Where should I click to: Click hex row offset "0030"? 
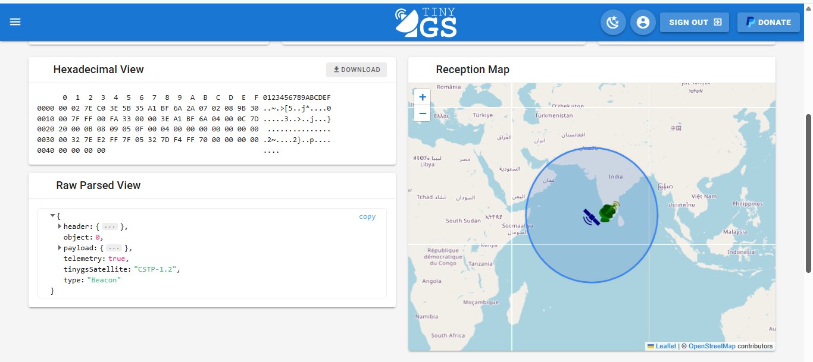45,140
